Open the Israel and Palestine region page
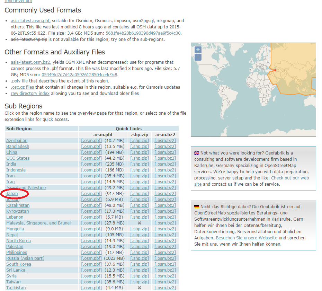The height and width of the screenshot is (291, 322). [x=26, y=187]
